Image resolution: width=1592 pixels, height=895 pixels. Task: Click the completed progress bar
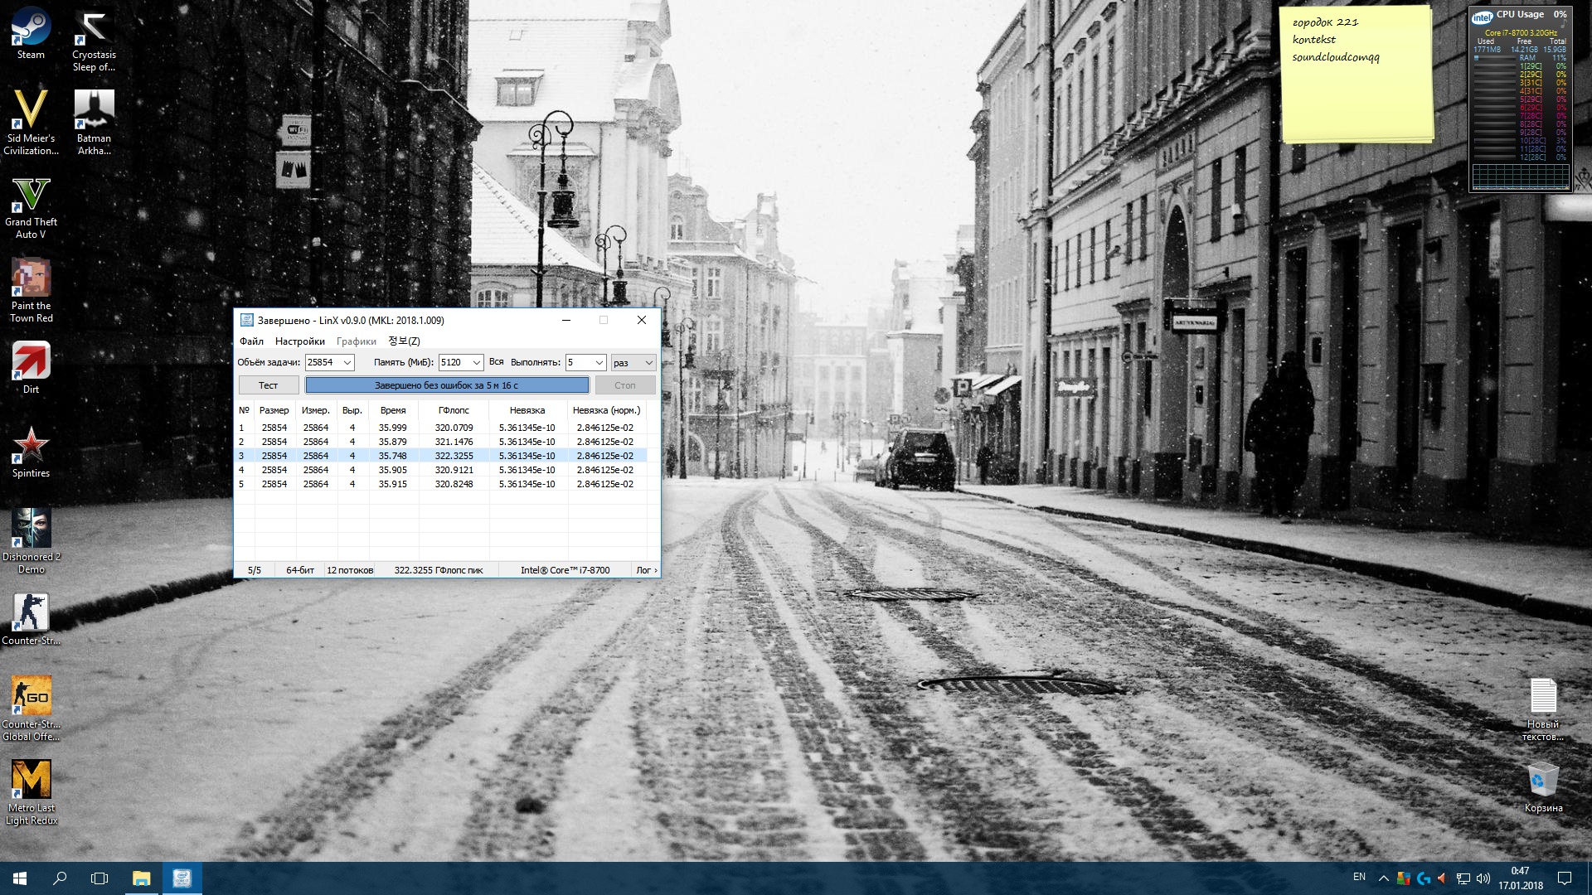click(x=447, y=385)
